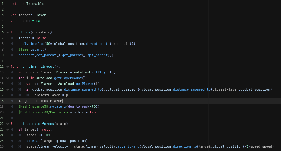Click 'move_toward' in the linear_velocity line
The height and width of the screenshot is (151, 281).
click(x=128, y=146)
